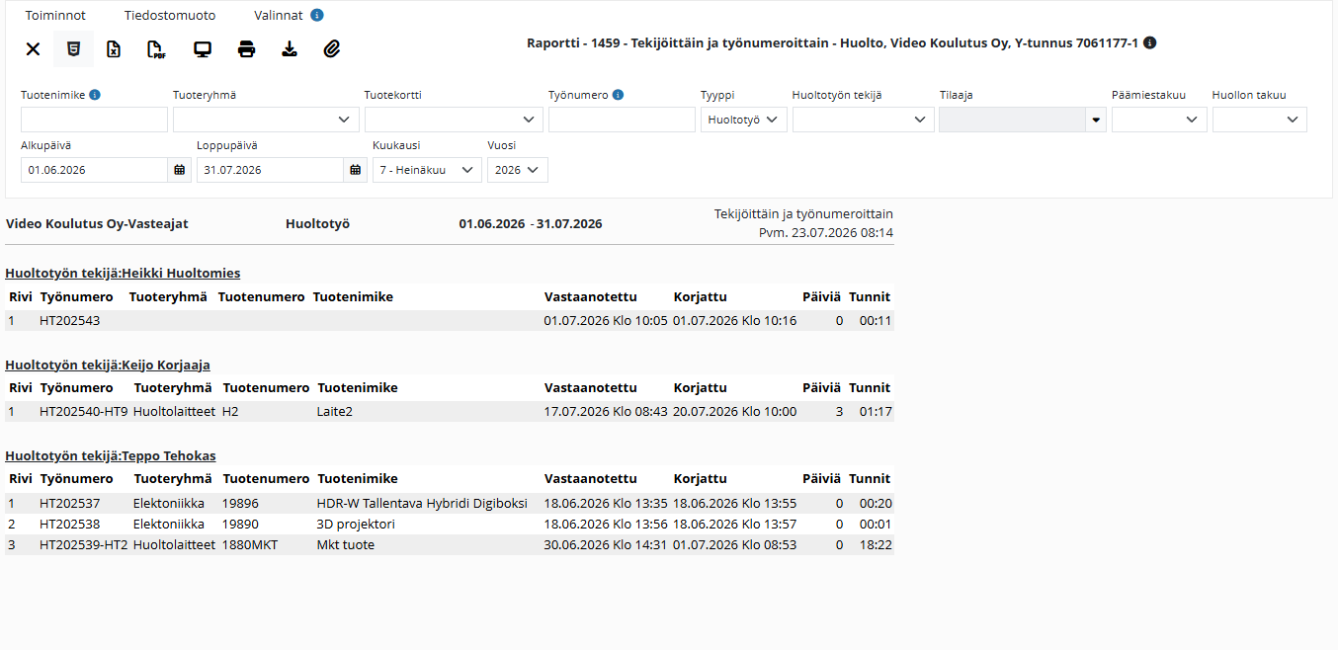Open the Tyyppi Huoltotyö dropdown
1338x650 pixels.
point(744,120)
